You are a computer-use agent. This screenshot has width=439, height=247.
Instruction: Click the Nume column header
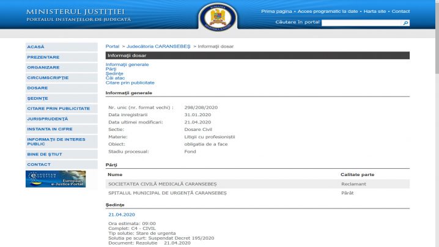coord(115,174)
